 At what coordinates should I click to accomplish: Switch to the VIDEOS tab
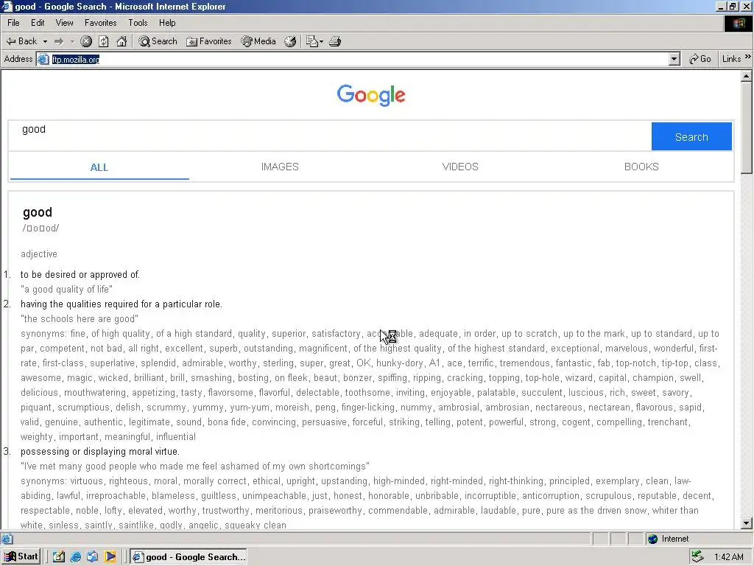[460, 167]
